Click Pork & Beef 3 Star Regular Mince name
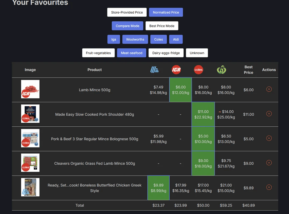Screen dimensions: 289x214 (94, 139)
